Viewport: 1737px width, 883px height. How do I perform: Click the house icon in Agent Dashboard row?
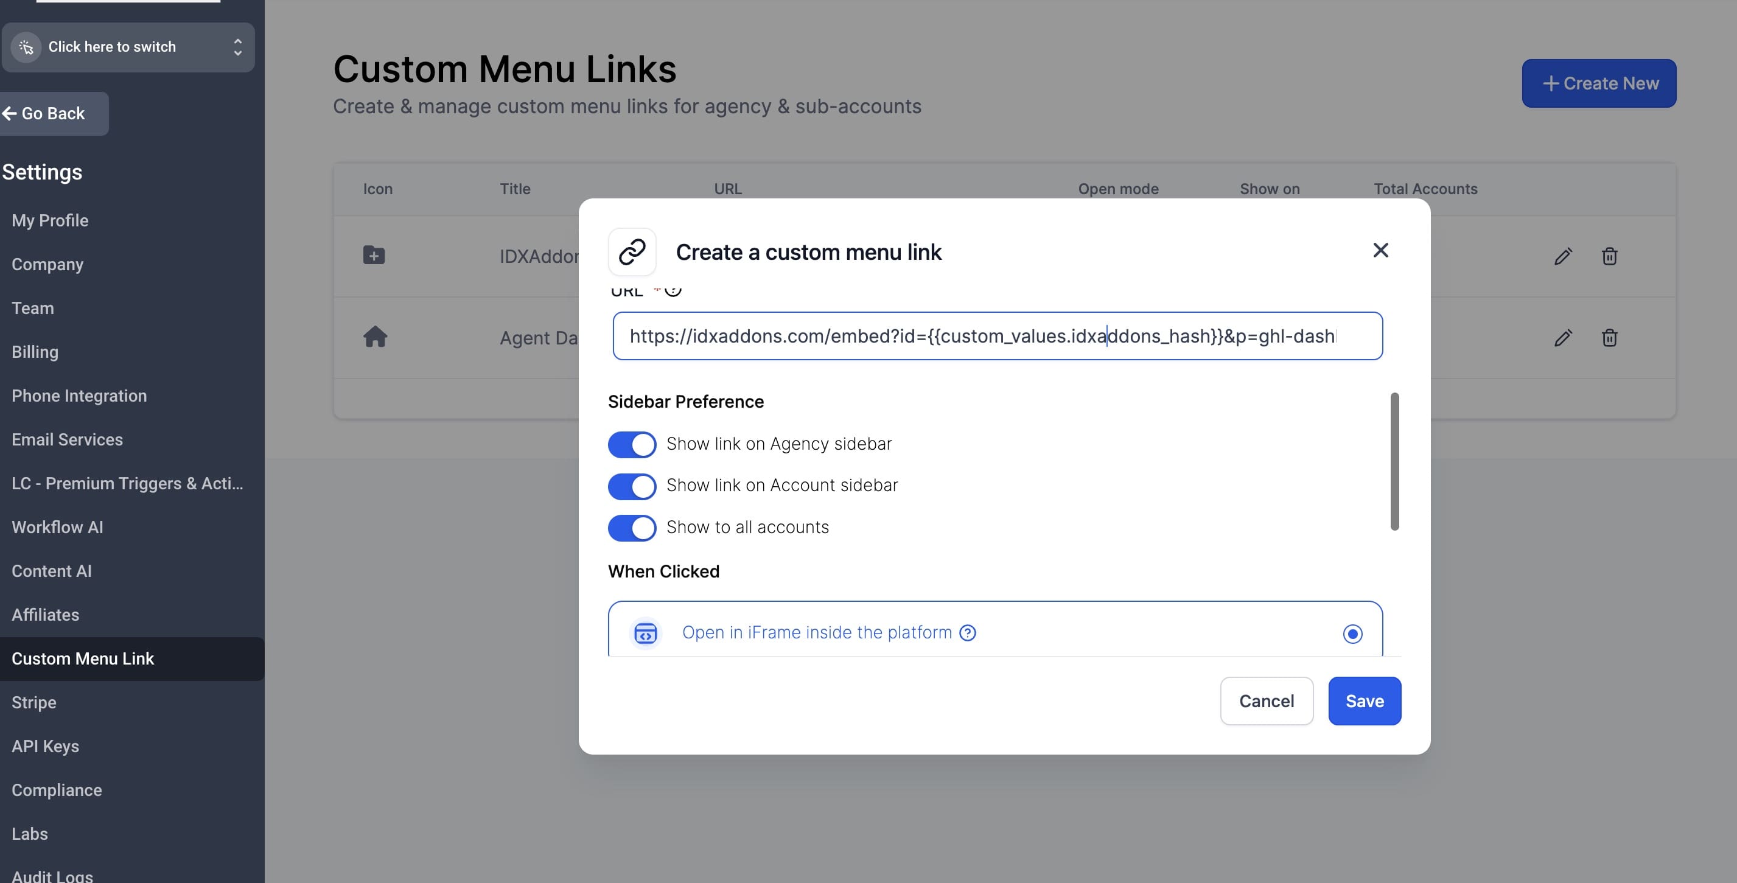375,337
